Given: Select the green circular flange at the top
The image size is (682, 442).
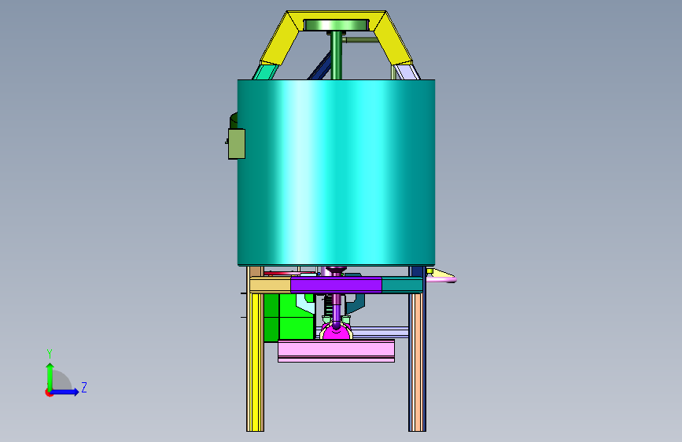Looking at the screenshot, I should click(336, 25).
